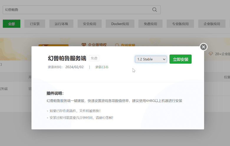
Task: Open the 安全应用 tab
Action: point(90,24)
